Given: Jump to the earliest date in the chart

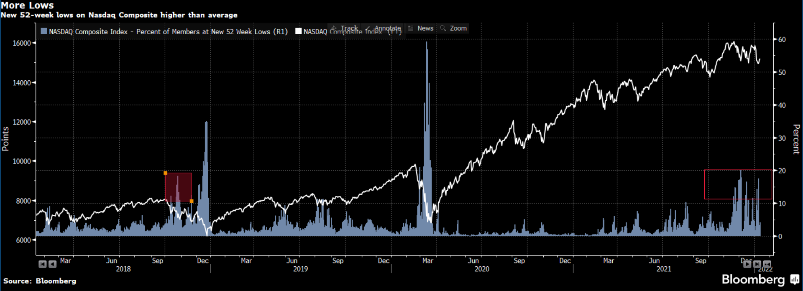Looking at the screenshot, I should point(42,264).
